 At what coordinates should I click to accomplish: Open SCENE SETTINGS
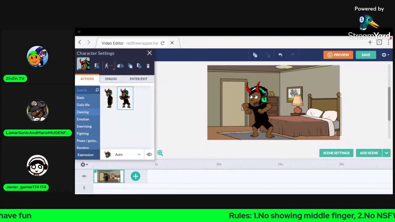pyautogui.click(x=336, y=153)
